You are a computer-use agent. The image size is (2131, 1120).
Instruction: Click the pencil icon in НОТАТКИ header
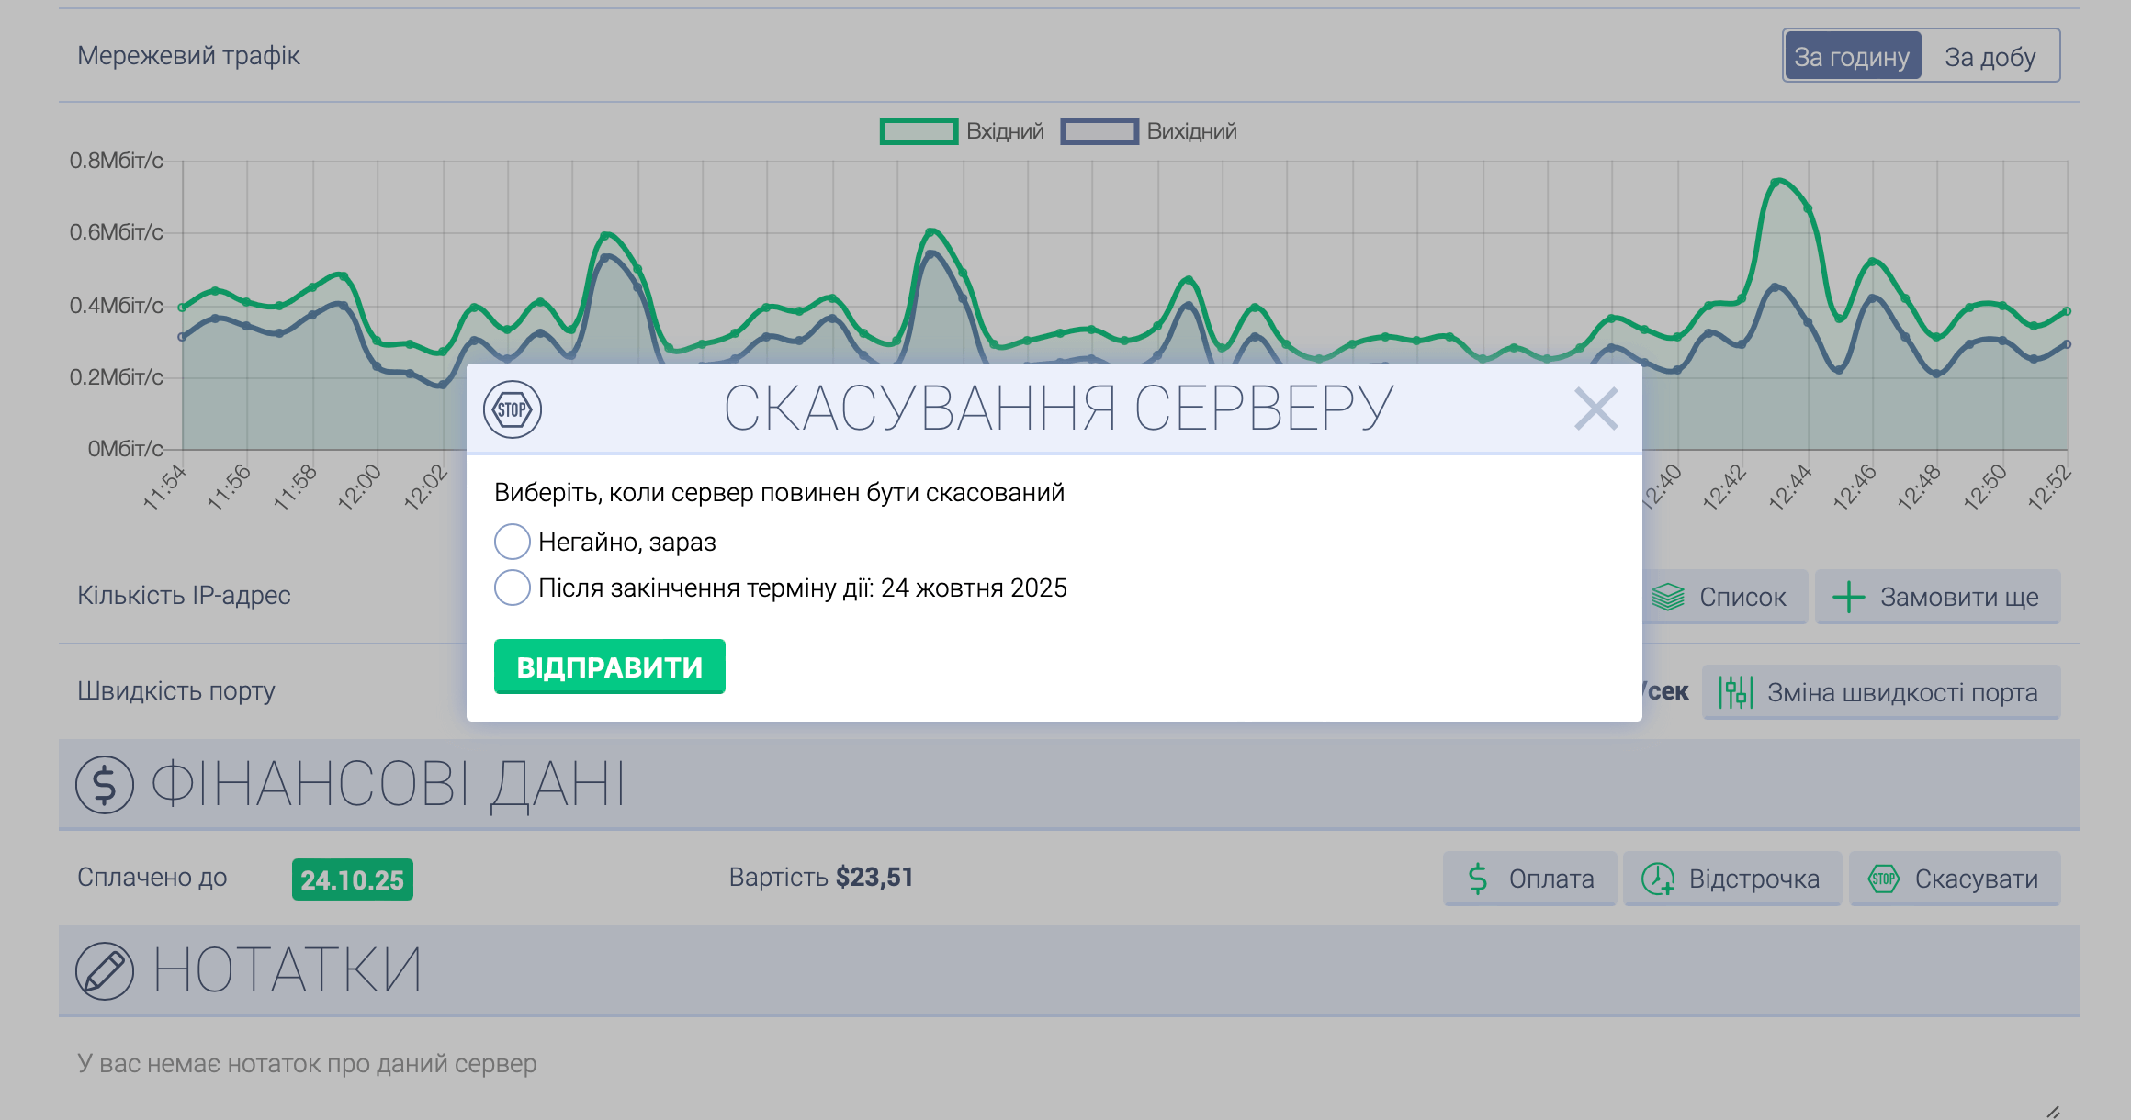point(105,971)
